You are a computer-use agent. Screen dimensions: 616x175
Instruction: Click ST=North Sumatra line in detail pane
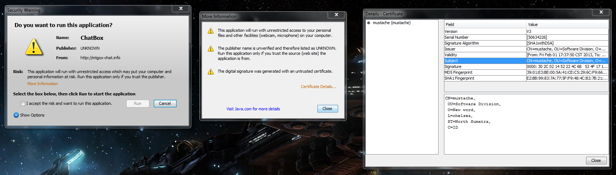click(469, 122)
